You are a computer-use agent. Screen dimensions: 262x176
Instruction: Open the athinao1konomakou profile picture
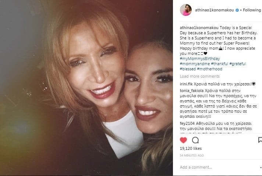[185, 10]
